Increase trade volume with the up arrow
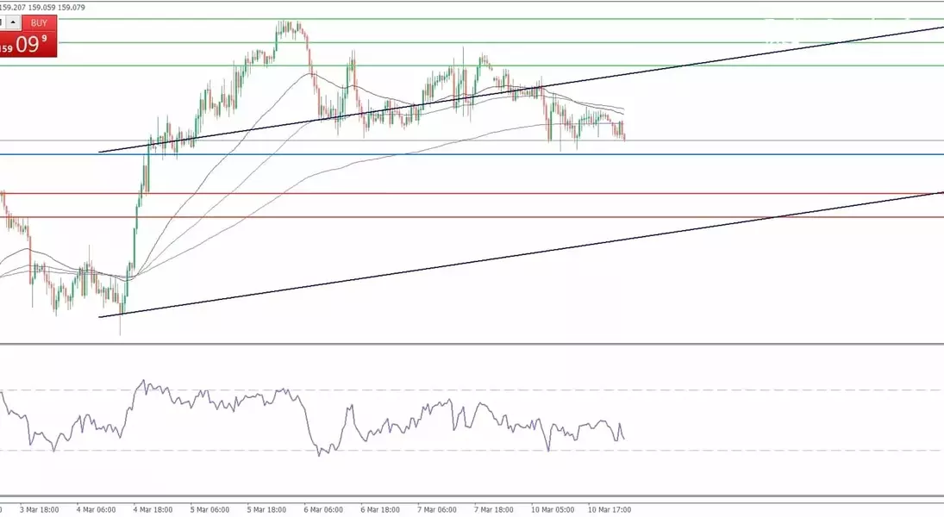Image resolution: width=944 pixels, height=517 pixels. (x=14, y=22)
